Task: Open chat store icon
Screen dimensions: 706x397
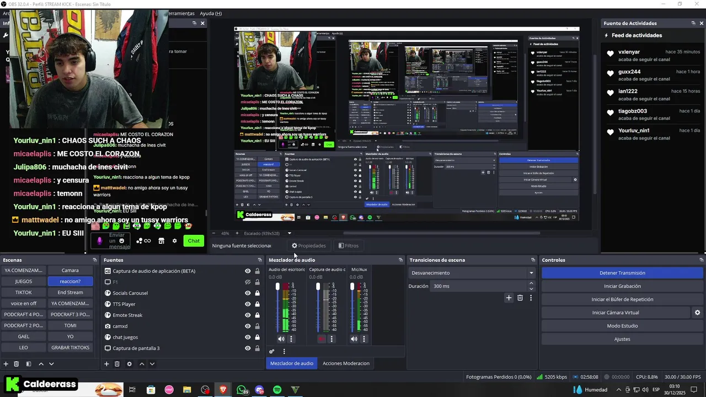Action: tap(161, 241)
